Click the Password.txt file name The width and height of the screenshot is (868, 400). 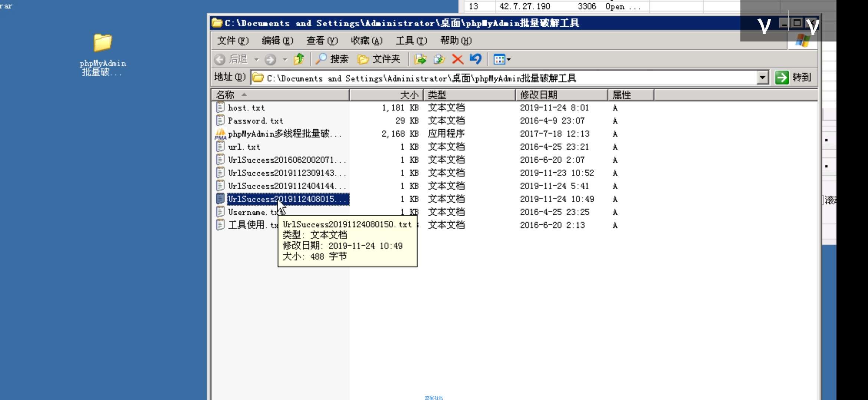[256, 121]
